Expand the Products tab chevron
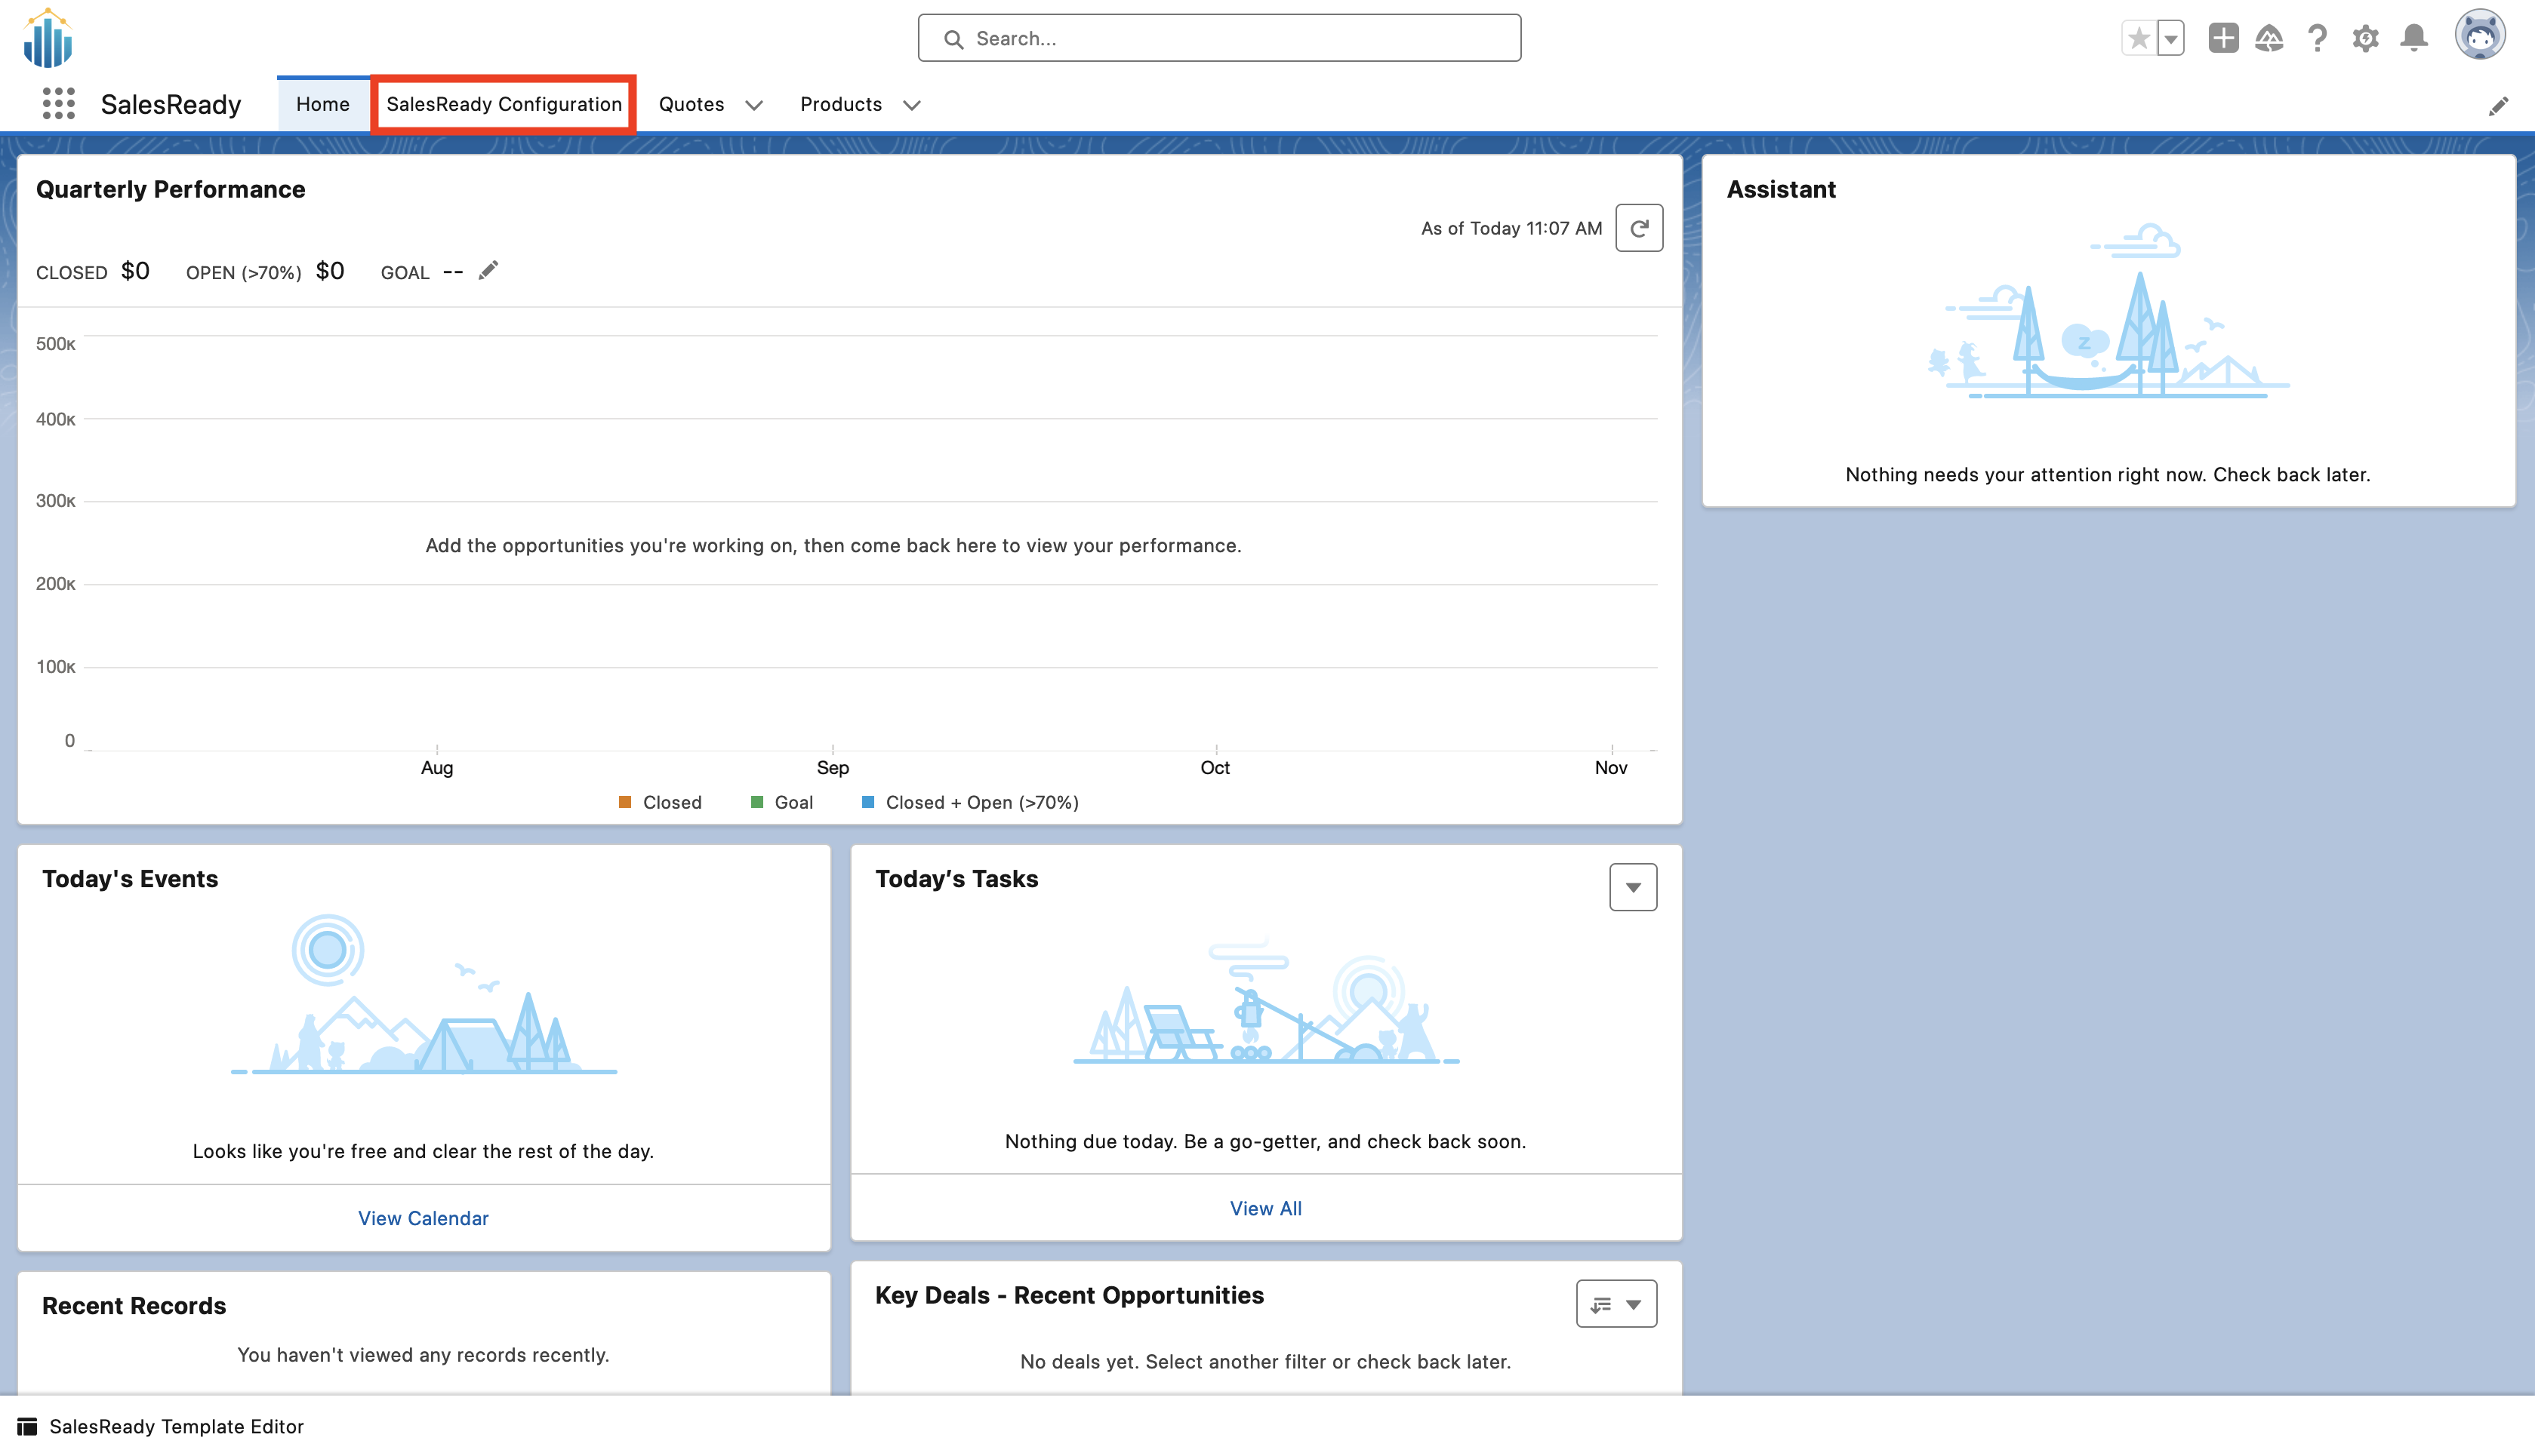2535x1456 pixels. click(x=911, y=105)
